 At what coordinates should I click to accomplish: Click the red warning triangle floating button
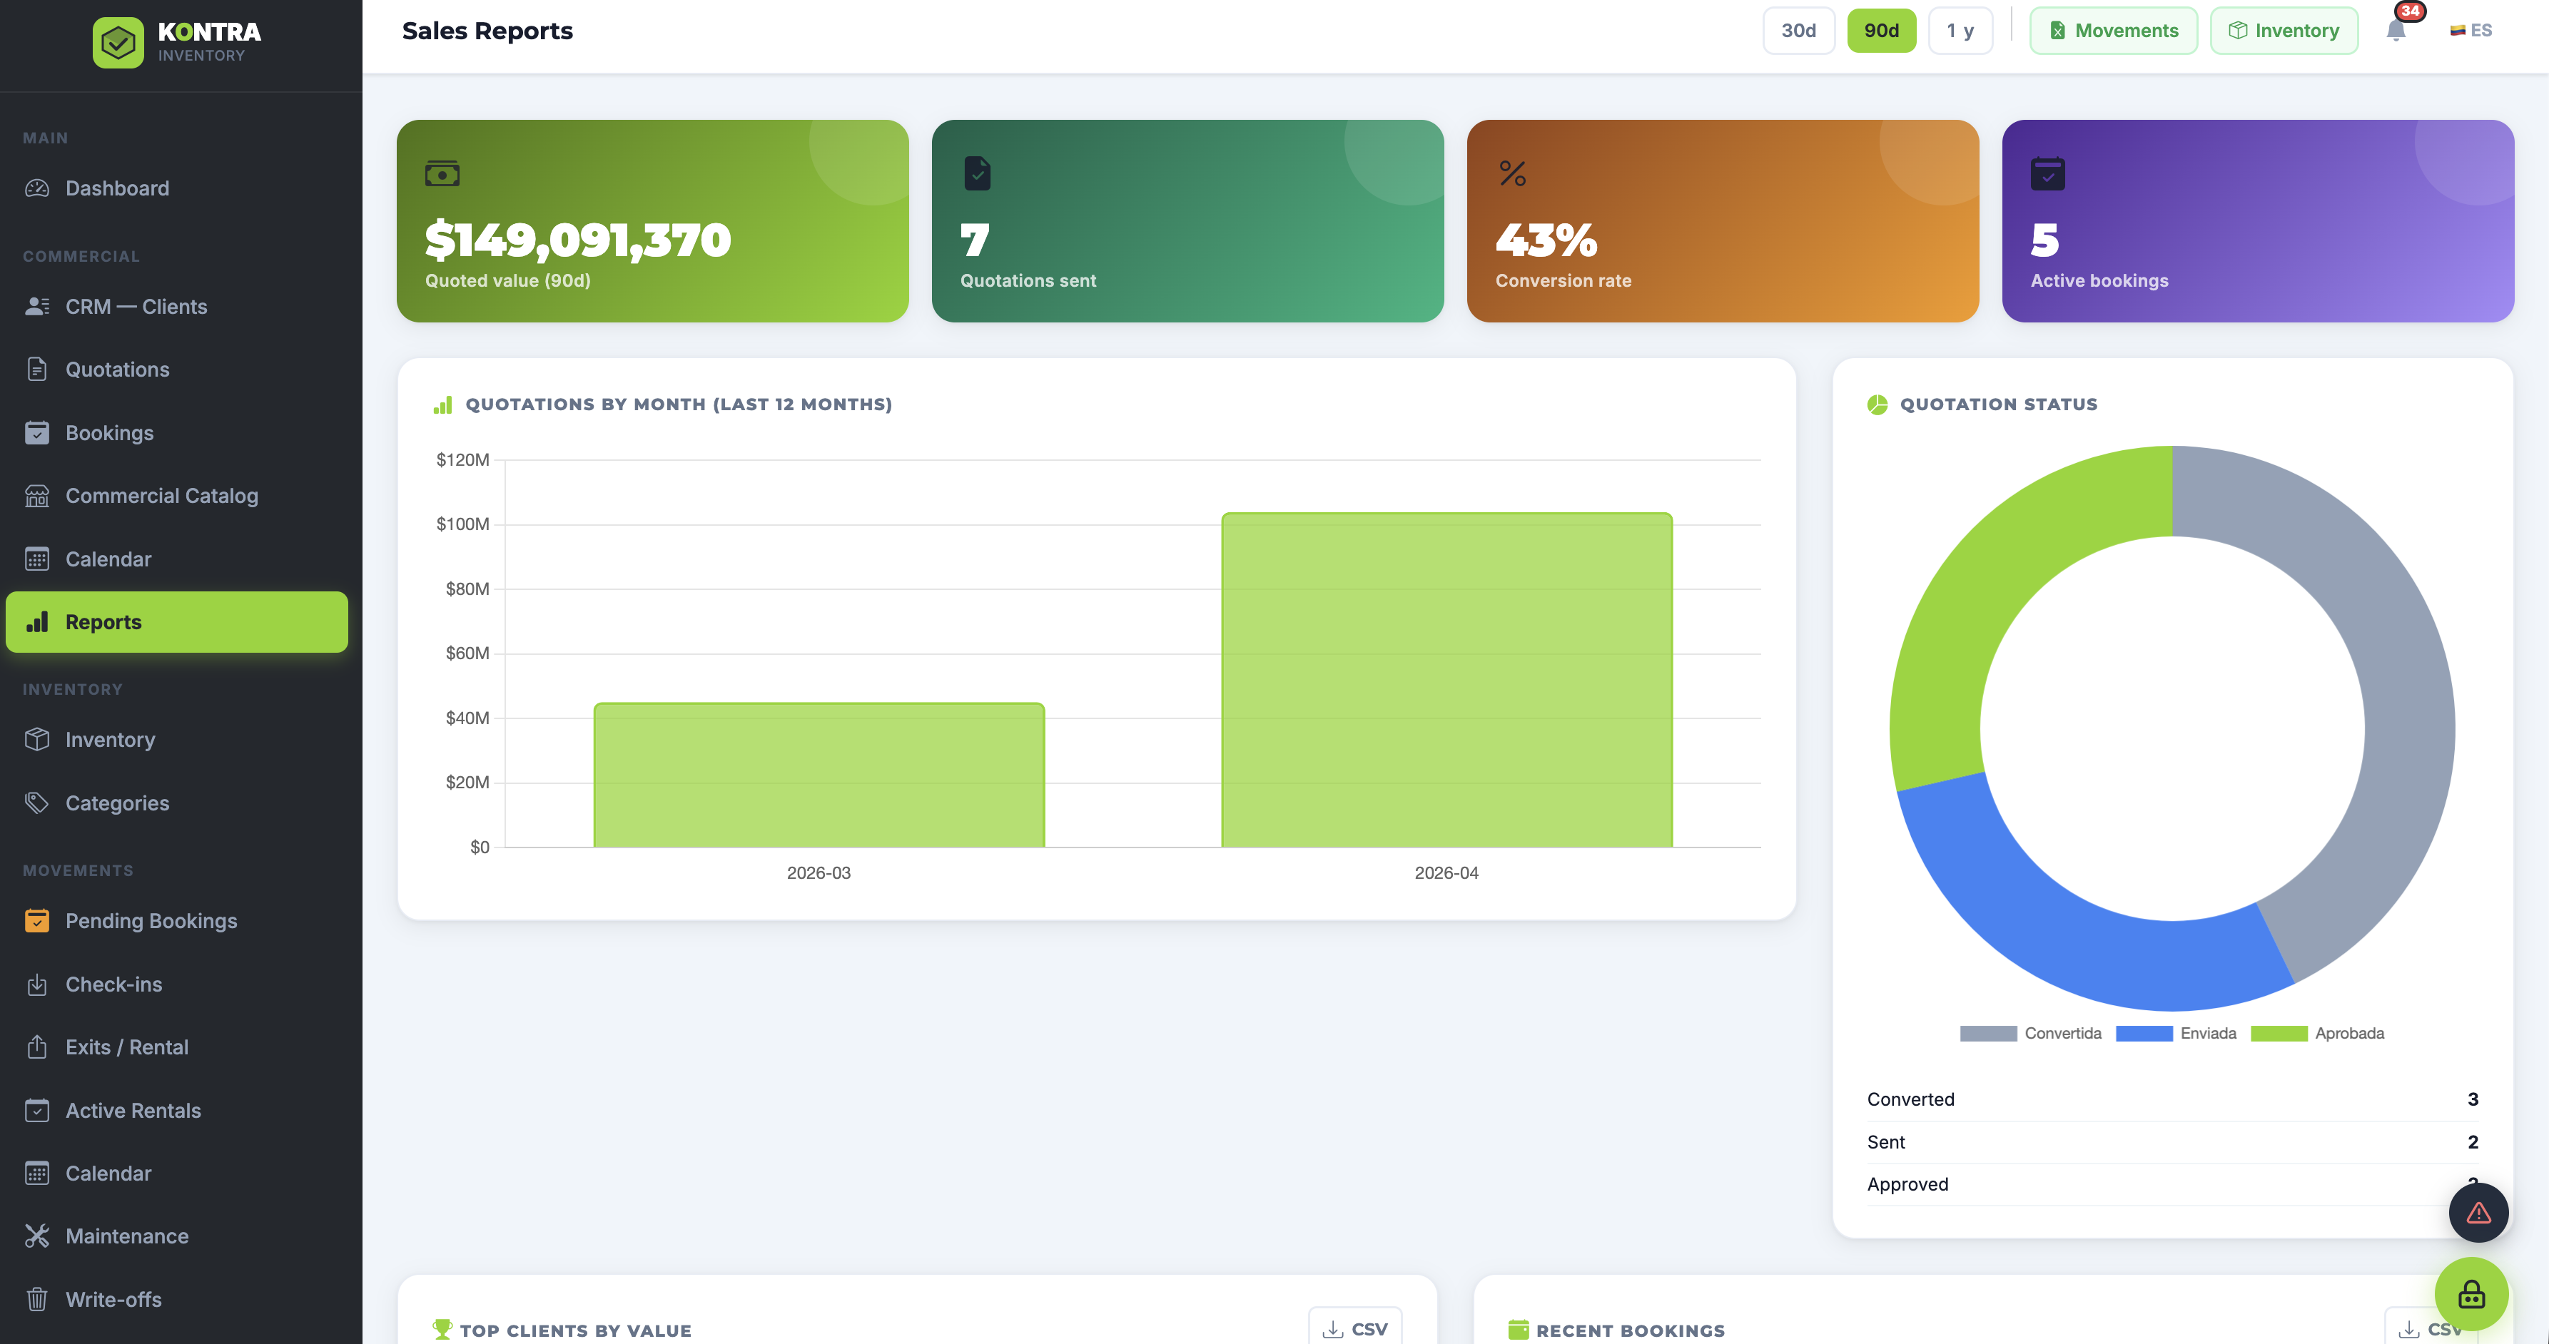pos(2478,1213)
